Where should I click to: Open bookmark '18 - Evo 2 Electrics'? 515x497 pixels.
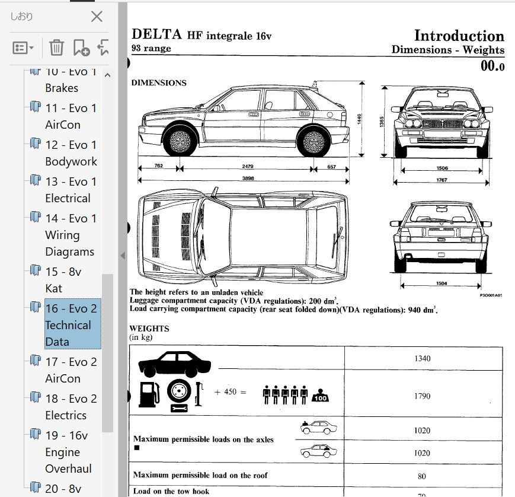tap(71, 407)
